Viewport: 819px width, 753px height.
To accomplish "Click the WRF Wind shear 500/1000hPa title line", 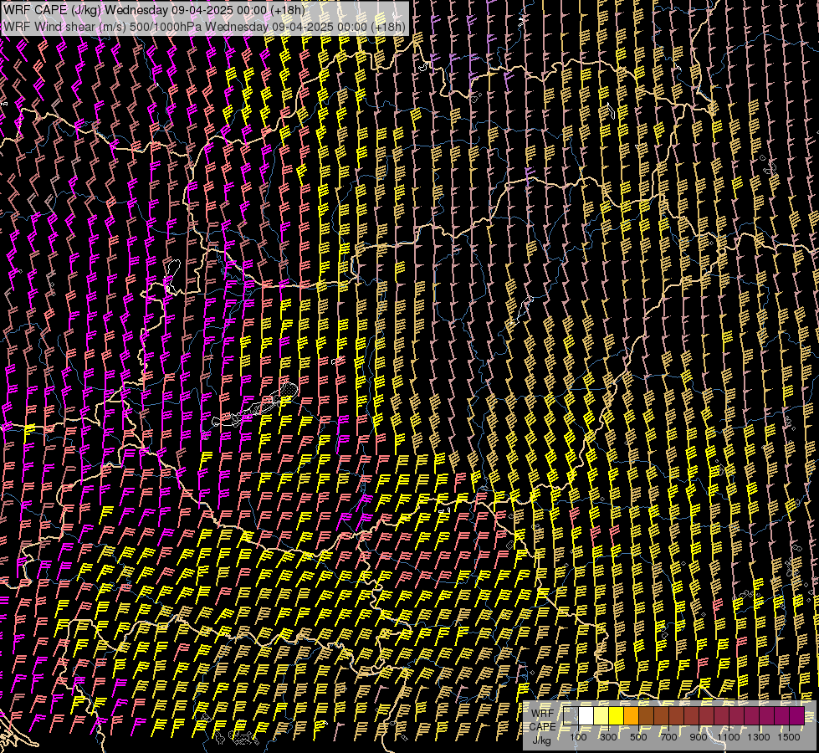I will (204, 27).
